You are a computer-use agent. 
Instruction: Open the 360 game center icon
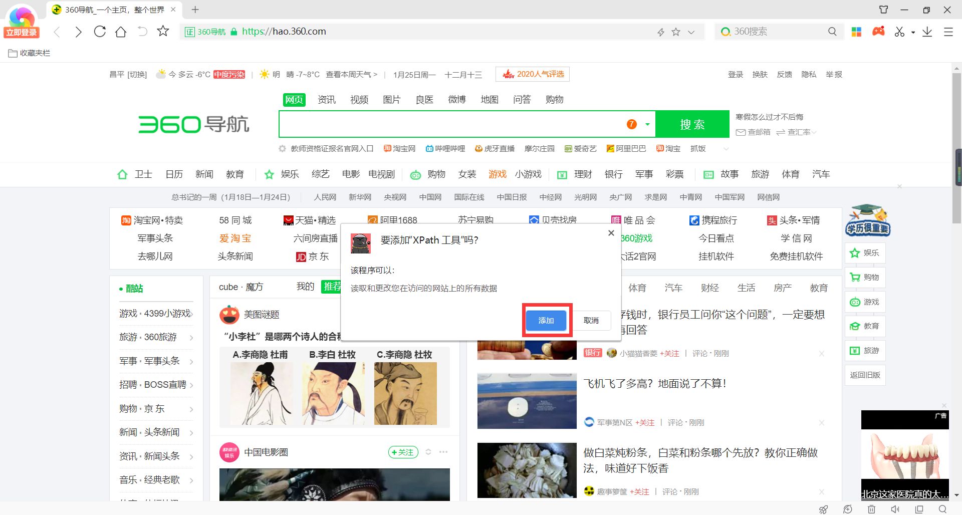tap(878, 32)
